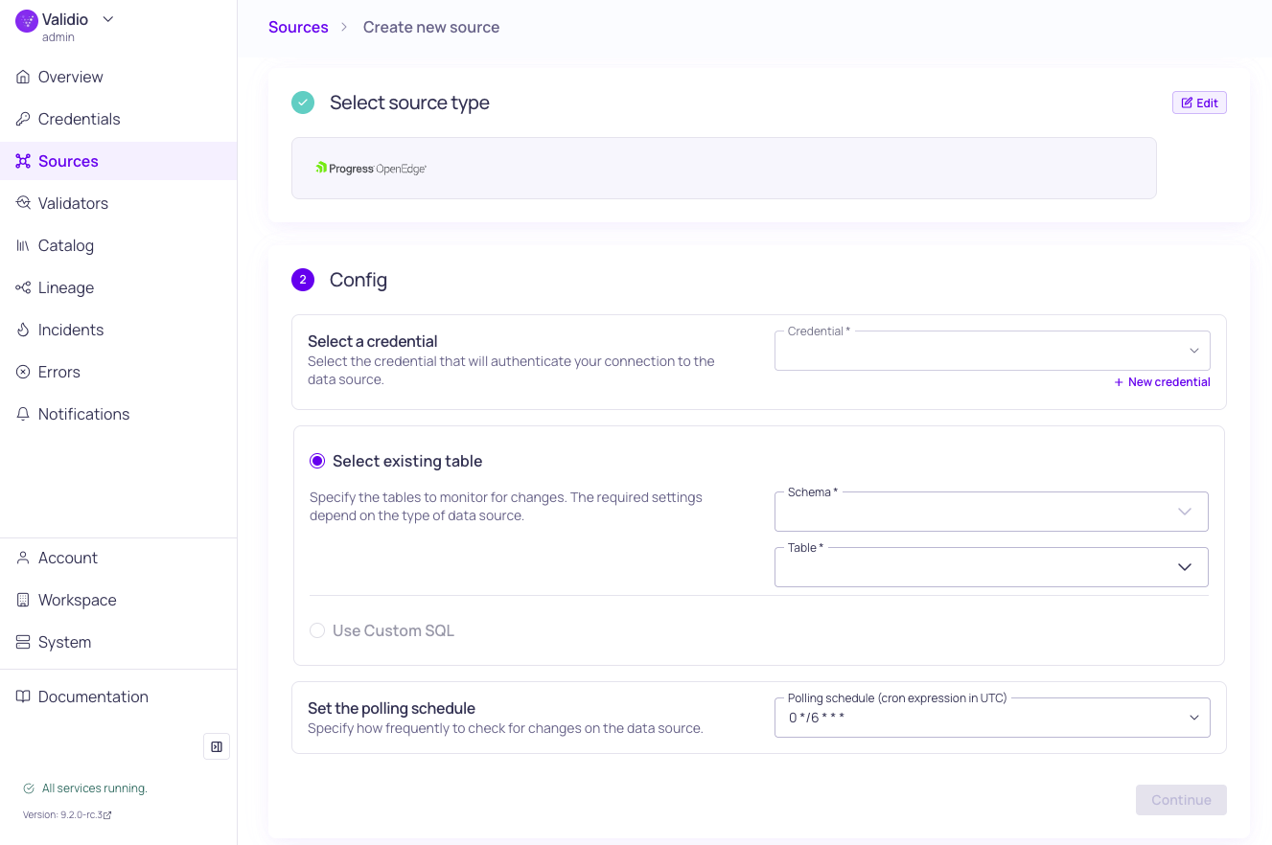
Task: Click the Progress OpenEdge source card
Action: click(x=724, y=169)
